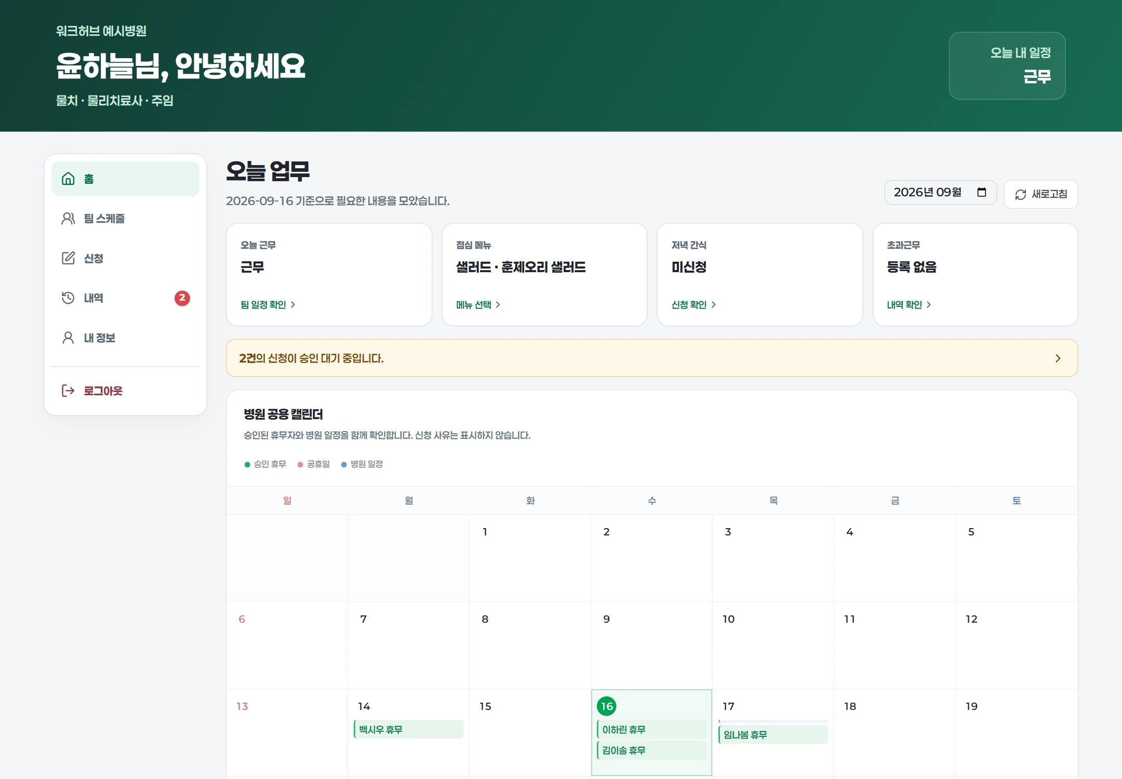Open the 2026년 09월 month selector
Viewport: 1122px width, 779px height.
point(940,193)
